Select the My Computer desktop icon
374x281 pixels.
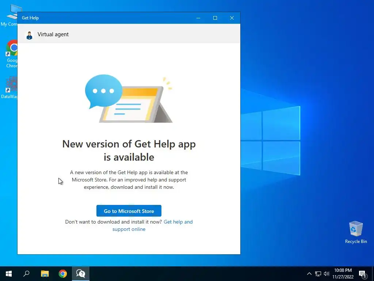[9, 15]
